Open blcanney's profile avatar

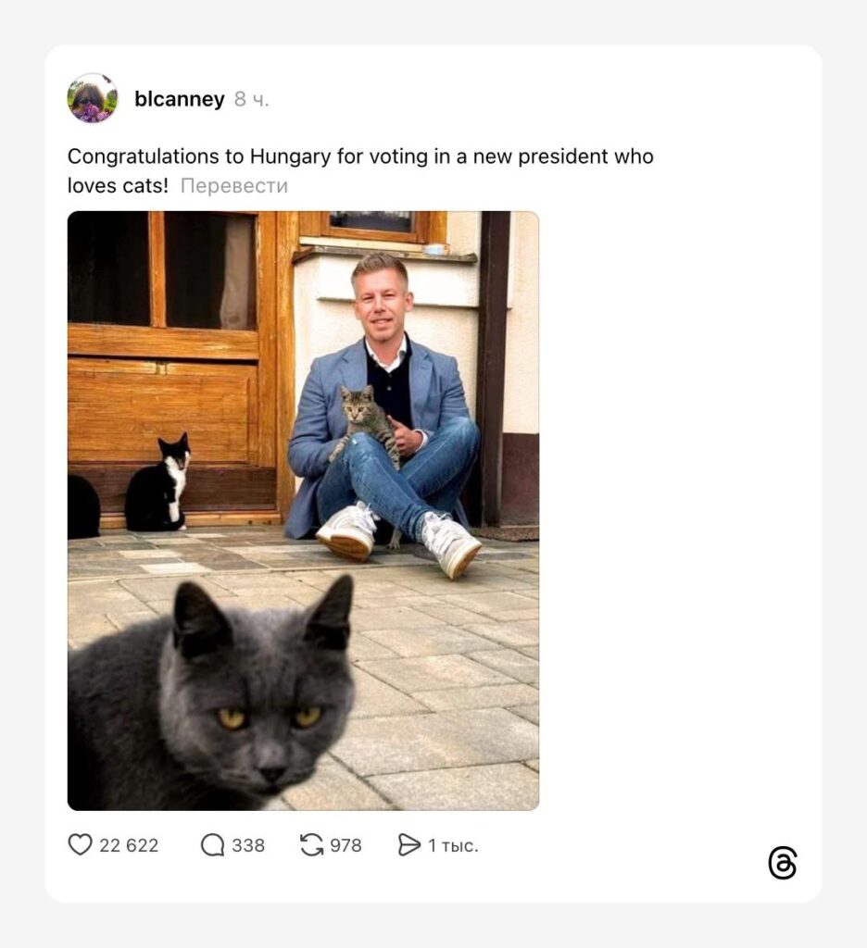[x=92, y=98]
